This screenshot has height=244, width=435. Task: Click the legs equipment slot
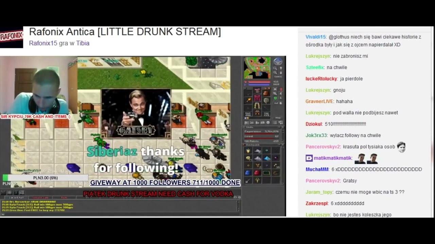point(257,105)
